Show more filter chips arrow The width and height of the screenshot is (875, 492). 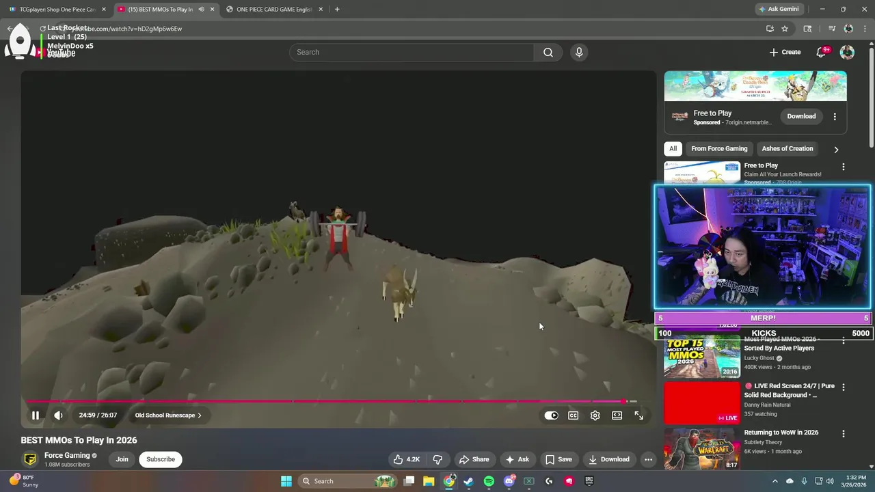click(x=836, y=149)
